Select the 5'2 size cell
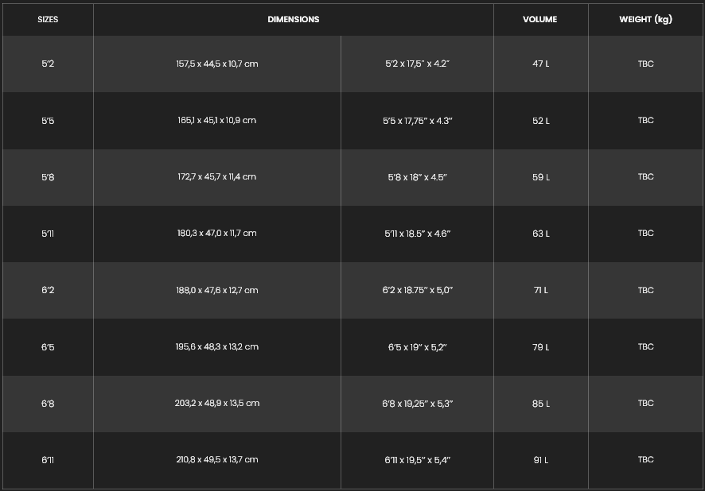Viewport: 705px width, 491px height. click(48, 64)
